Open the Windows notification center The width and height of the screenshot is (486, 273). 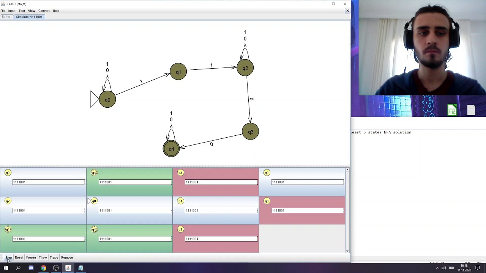[478, 268]
